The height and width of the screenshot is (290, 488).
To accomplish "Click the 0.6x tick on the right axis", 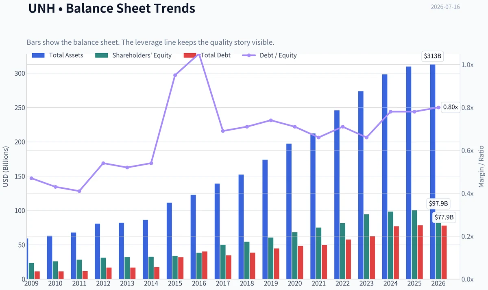I will coord(467,150).
